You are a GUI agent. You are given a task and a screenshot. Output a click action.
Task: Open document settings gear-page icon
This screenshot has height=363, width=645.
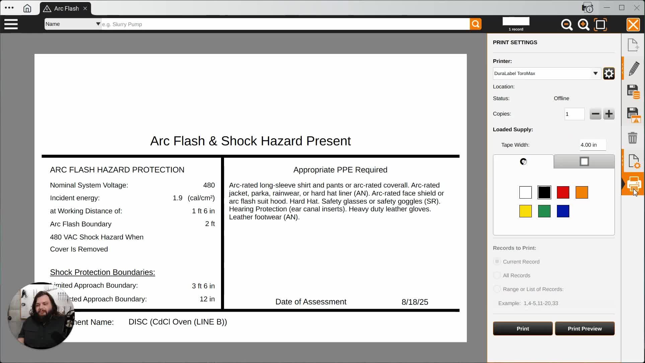(x=634, y=161)
